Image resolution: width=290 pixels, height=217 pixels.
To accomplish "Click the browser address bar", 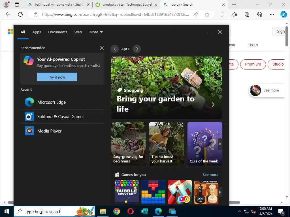I will point(116,14).
